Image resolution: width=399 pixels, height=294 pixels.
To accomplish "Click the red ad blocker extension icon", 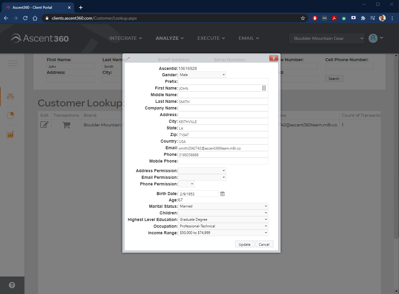I will coord(315,18).
